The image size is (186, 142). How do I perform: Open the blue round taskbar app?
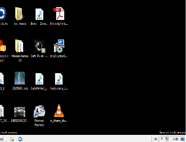click(x=20, y=139)
